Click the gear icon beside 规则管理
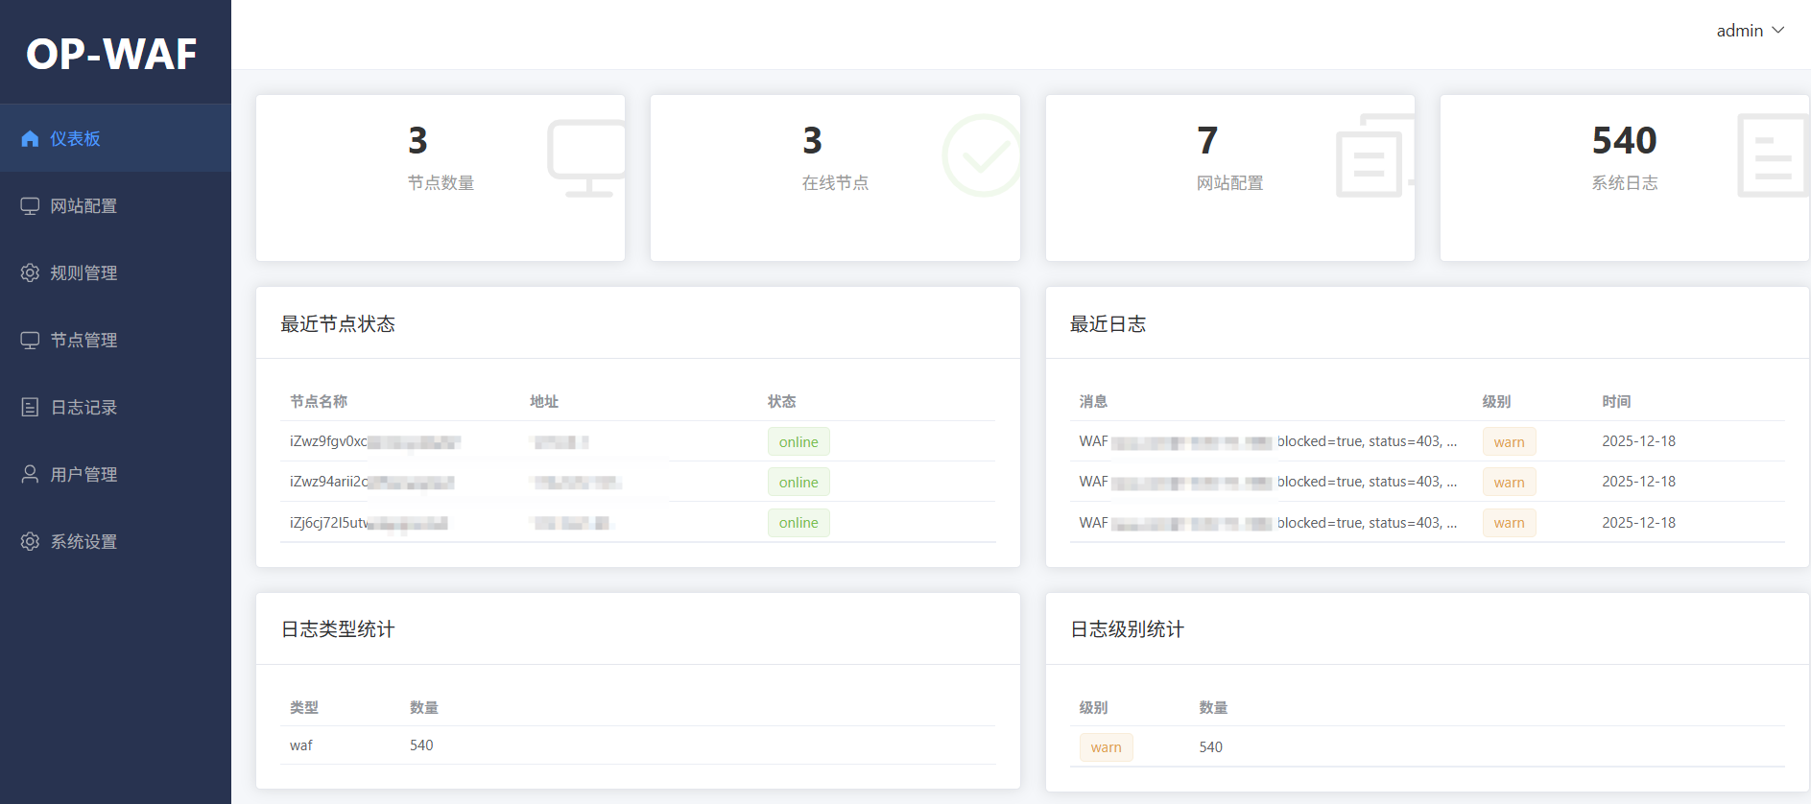 pyautogui.click(x=30, y=273)
